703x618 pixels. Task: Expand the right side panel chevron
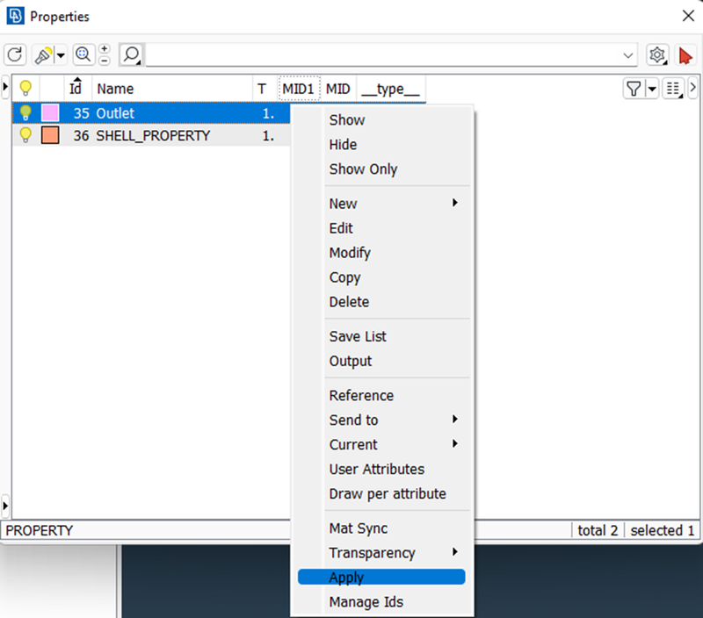pos(693,88)
